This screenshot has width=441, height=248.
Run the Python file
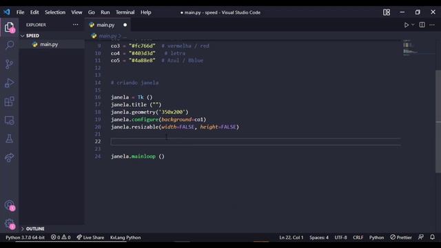point(406,25)
